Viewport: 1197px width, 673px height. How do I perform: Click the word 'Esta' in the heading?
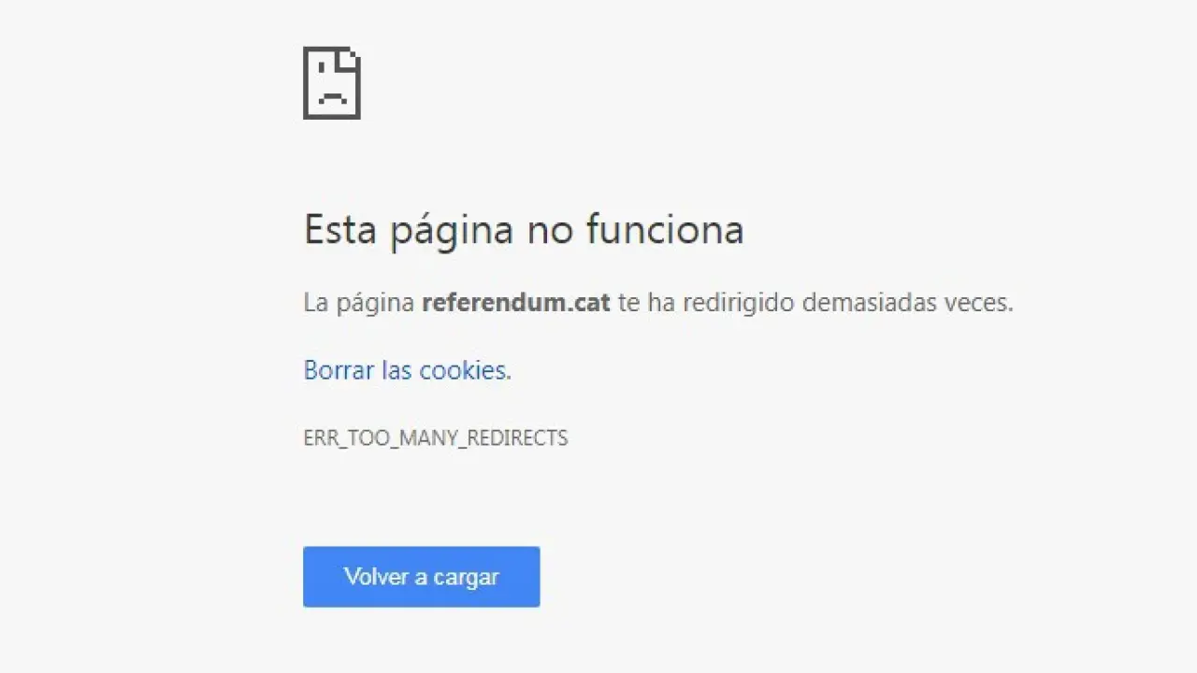point(339,229)
